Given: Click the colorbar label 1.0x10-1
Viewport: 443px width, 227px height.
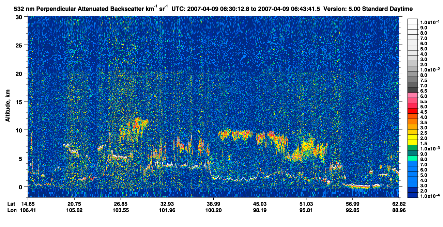Looking at the screenshot, I should coord(431,22).
